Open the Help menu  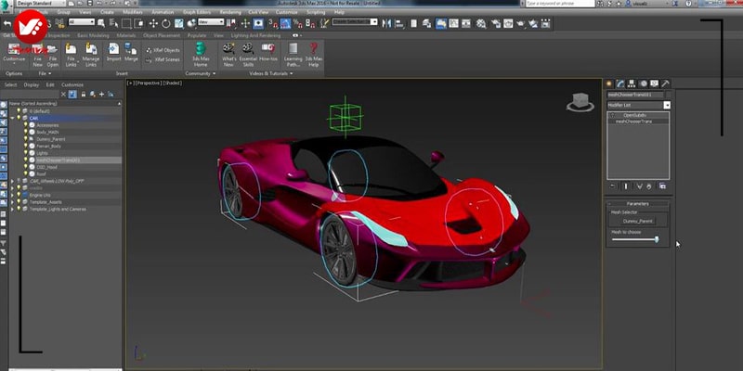[x=339, y=12]
